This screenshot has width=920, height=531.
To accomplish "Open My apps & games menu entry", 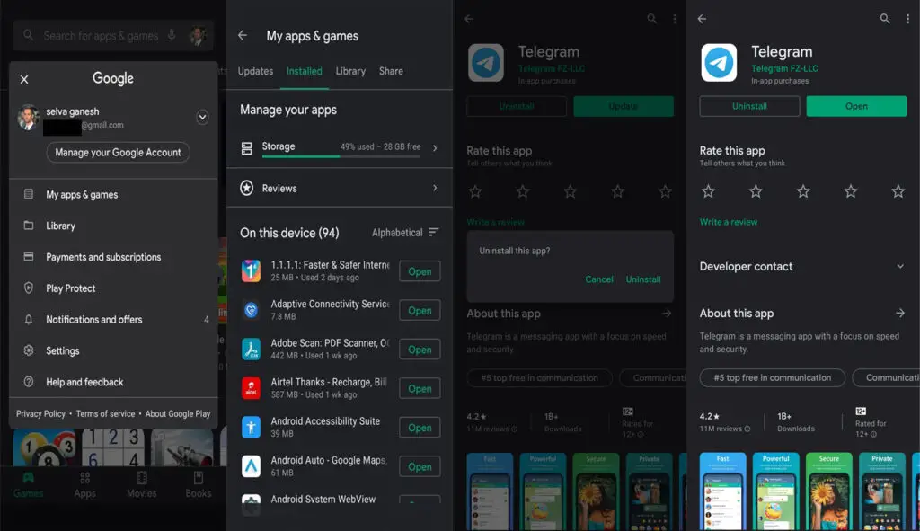I will click(114, 195).
